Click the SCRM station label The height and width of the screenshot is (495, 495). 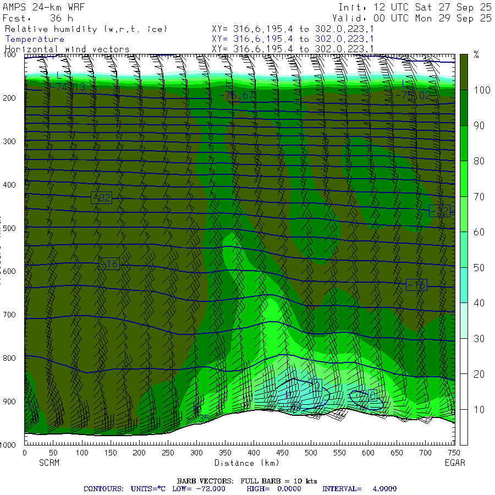48,463
